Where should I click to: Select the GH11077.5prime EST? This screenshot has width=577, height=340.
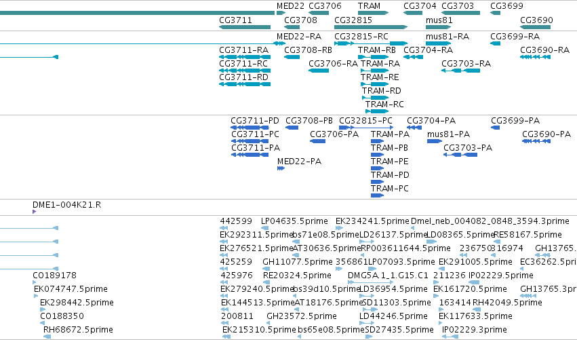click(x=298, y=262)
